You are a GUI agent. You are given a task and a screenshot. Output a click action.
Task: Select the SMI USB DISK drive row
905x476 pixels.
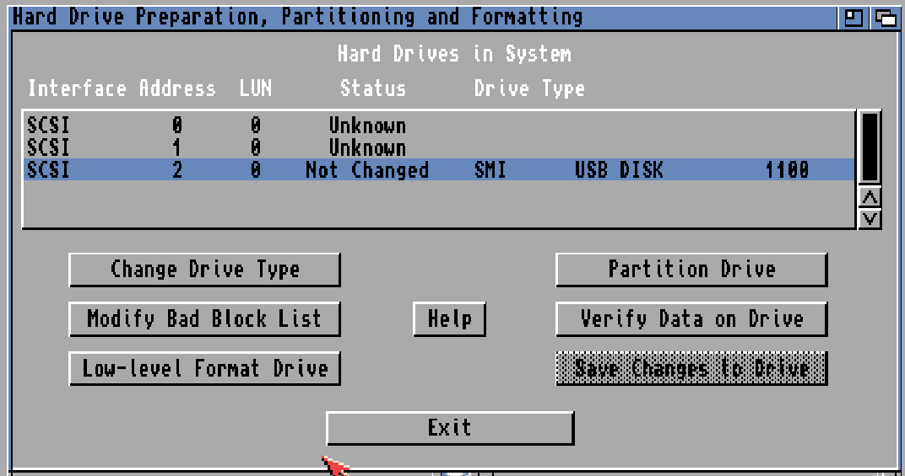pos(422,170)
